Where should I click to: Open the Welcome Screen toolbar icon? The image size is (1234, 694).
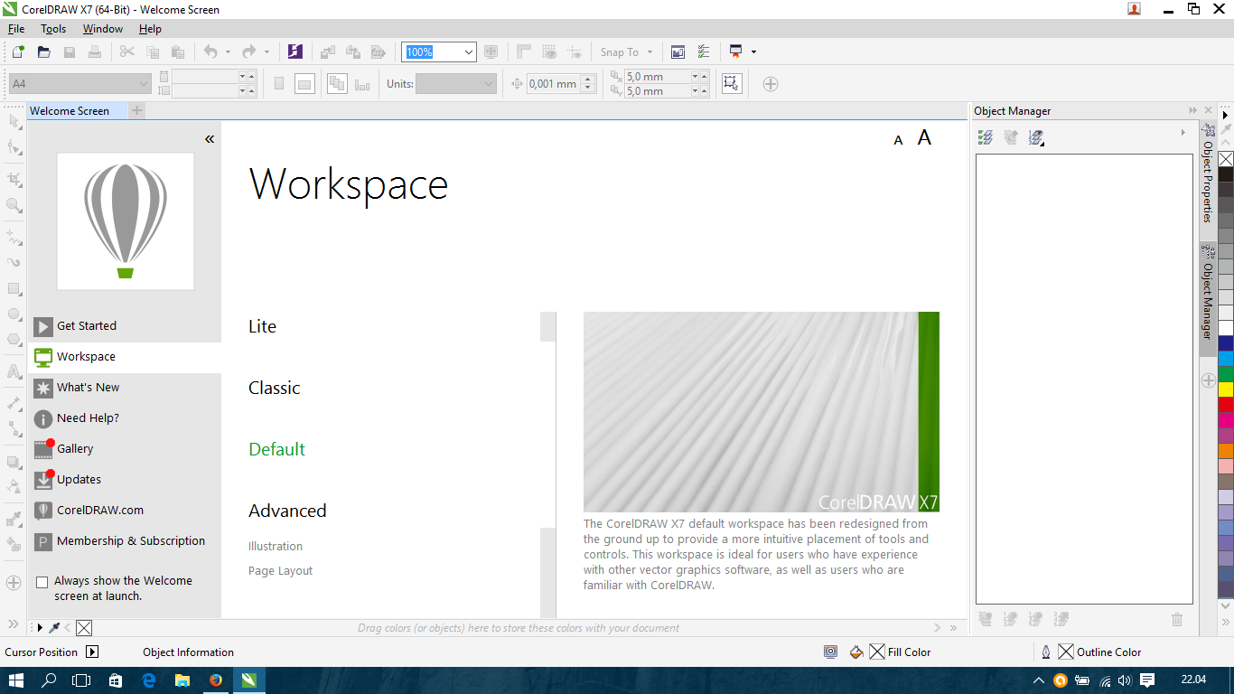[678, 52]
